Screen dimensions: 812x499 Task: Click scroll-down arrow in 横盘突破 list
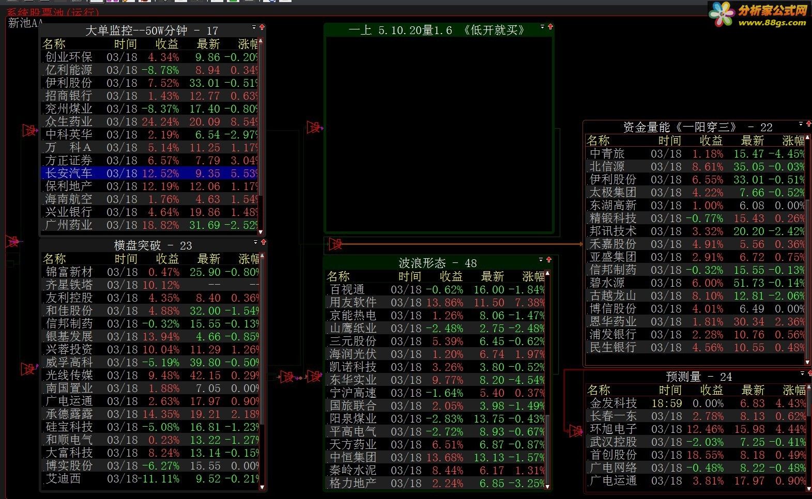262,487
